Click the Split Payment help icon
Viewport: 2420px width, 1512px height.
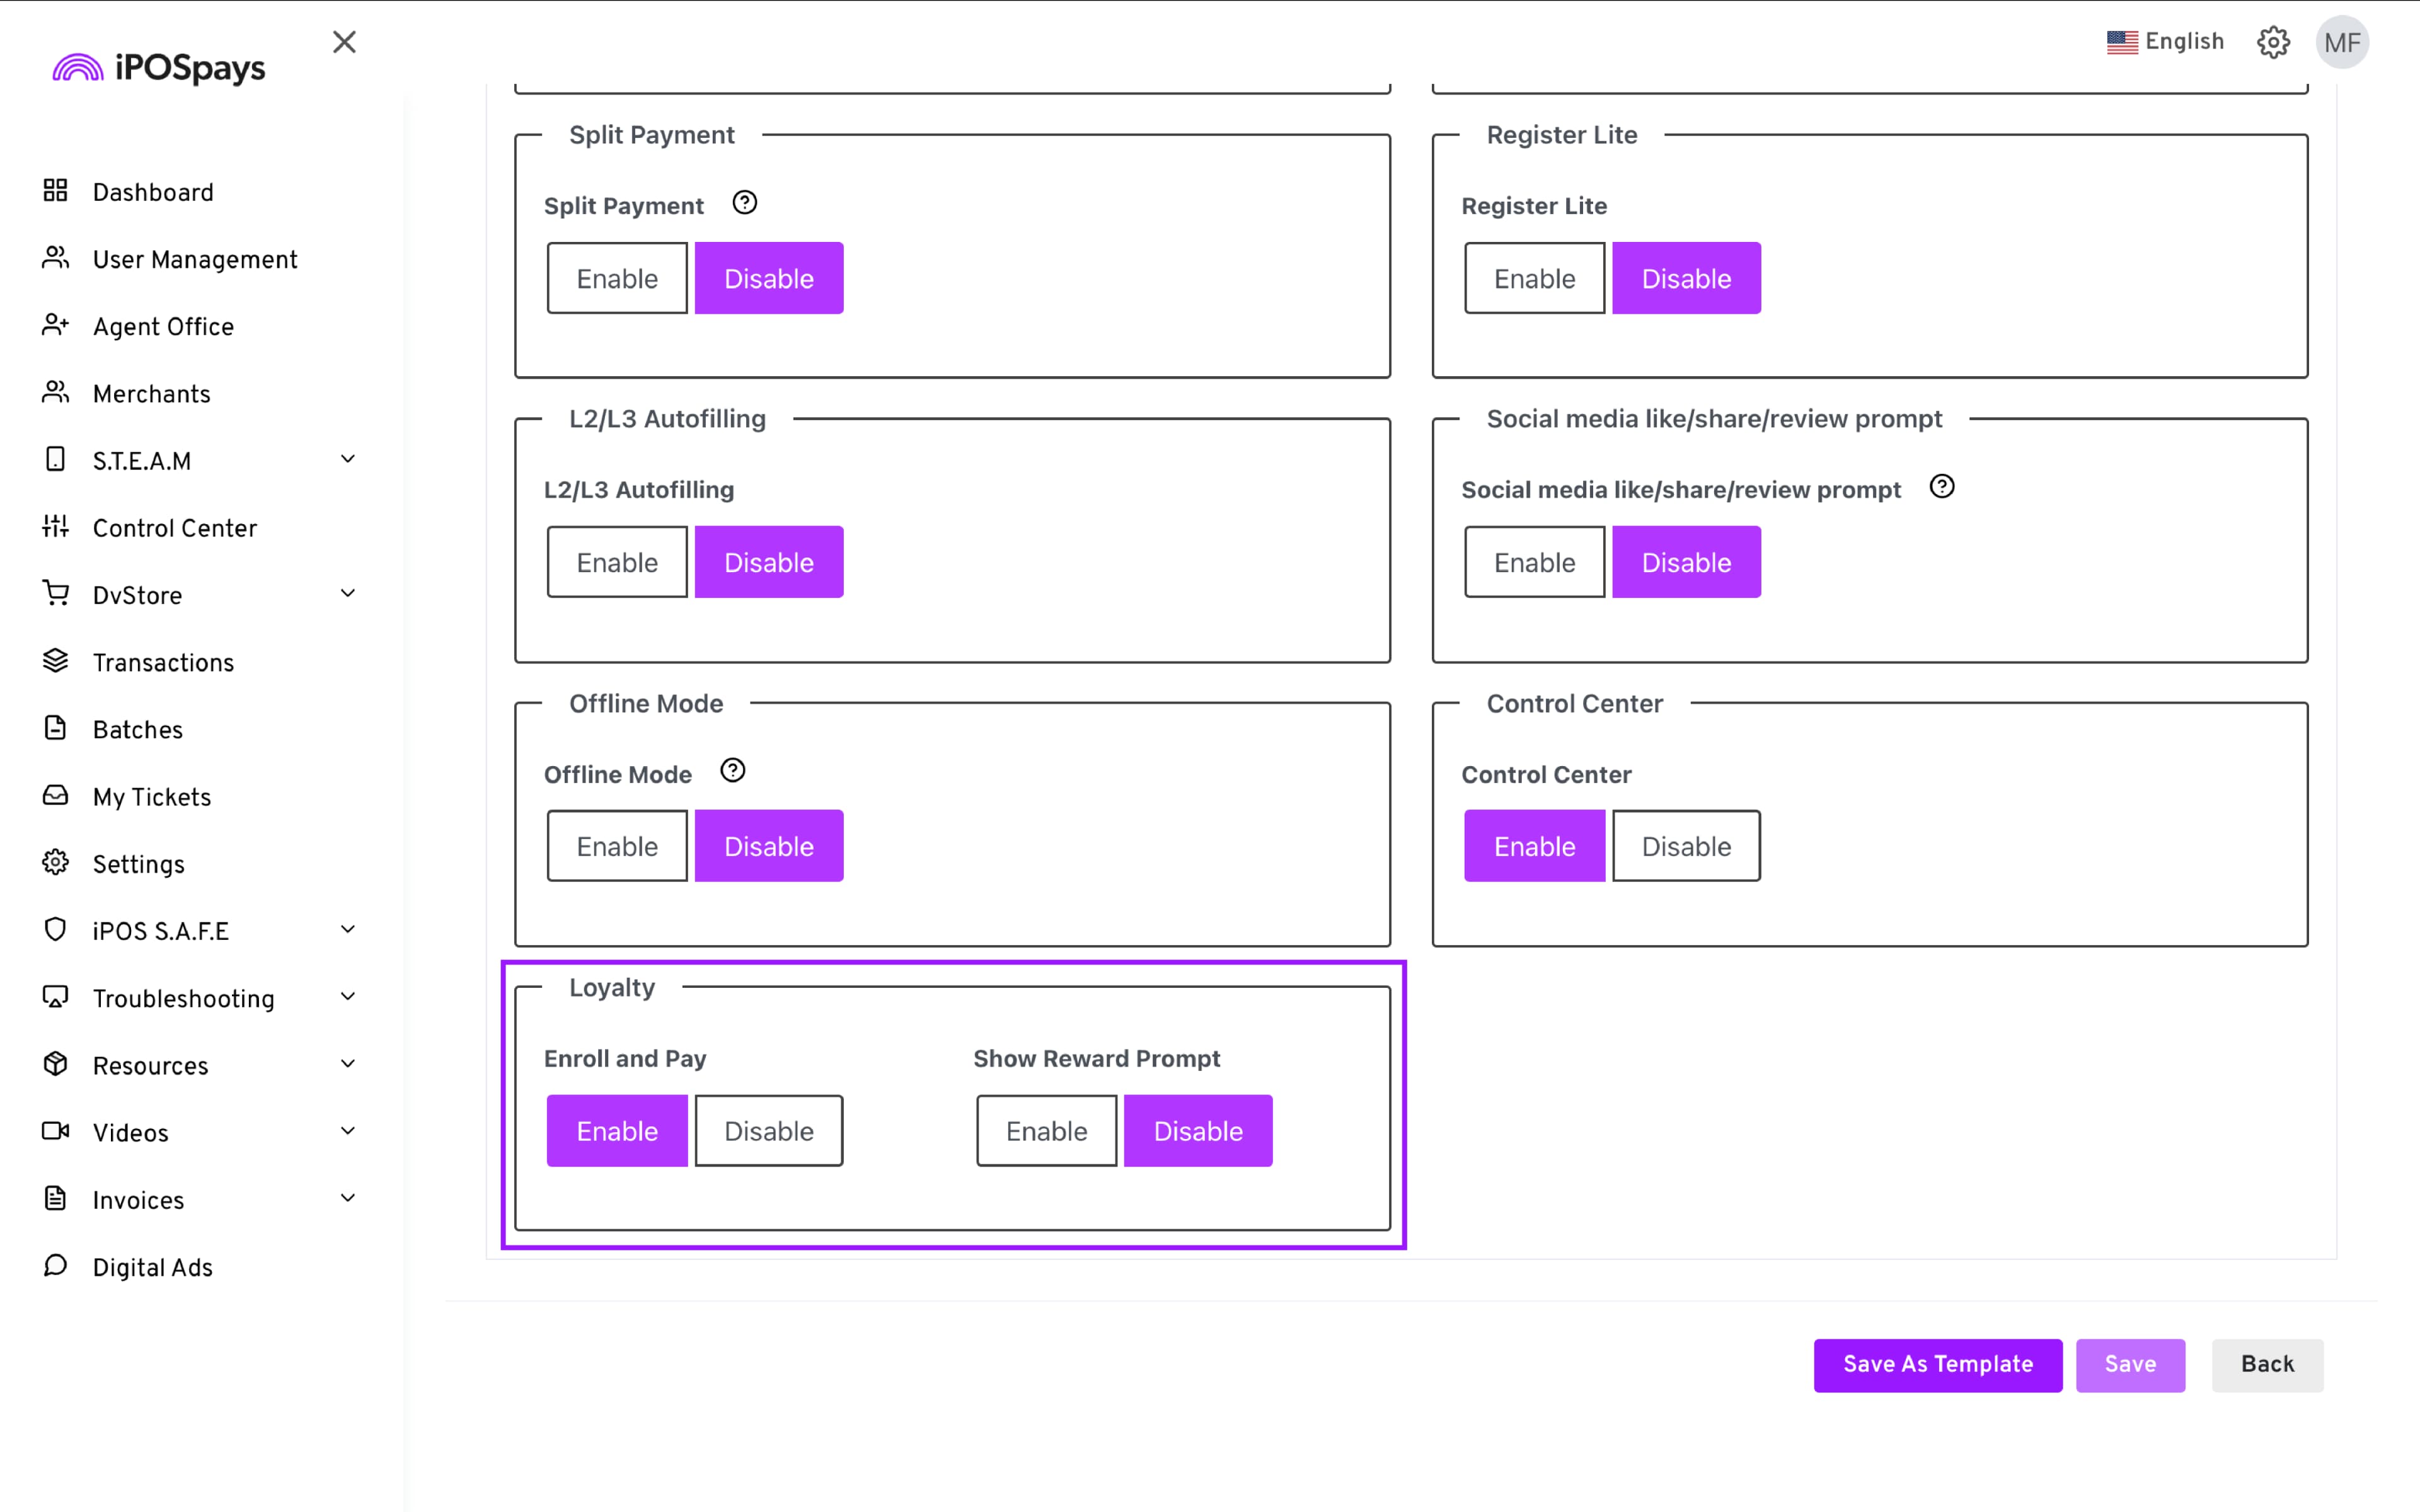[744, 203]
